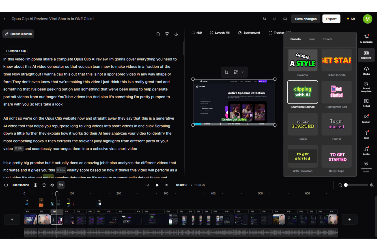Go back using the top-left arrow
This screenshot has width=377, height=251.
5,19
